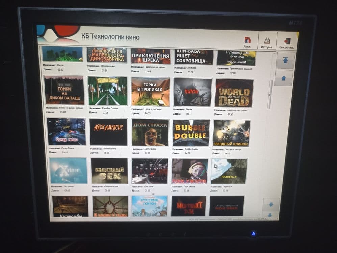The height and width of the screenshot is (253, 337).
Task: Open the Язык language selector
Action: [247, 42]
